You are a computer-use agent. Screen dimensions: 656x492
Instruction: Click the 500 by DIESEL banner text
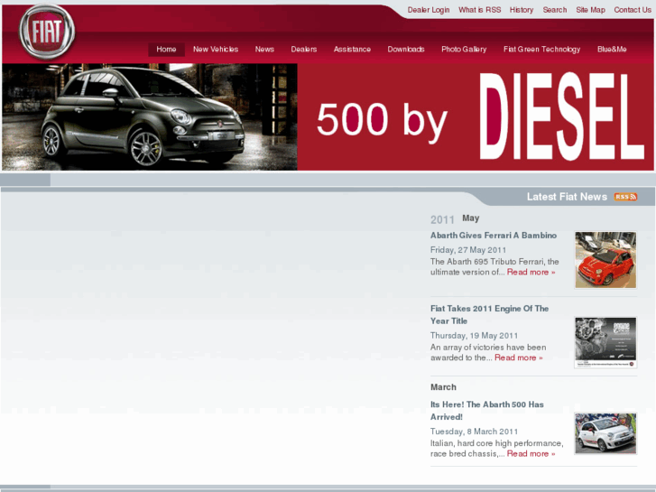pyautogui.click(x=480, y=116)
